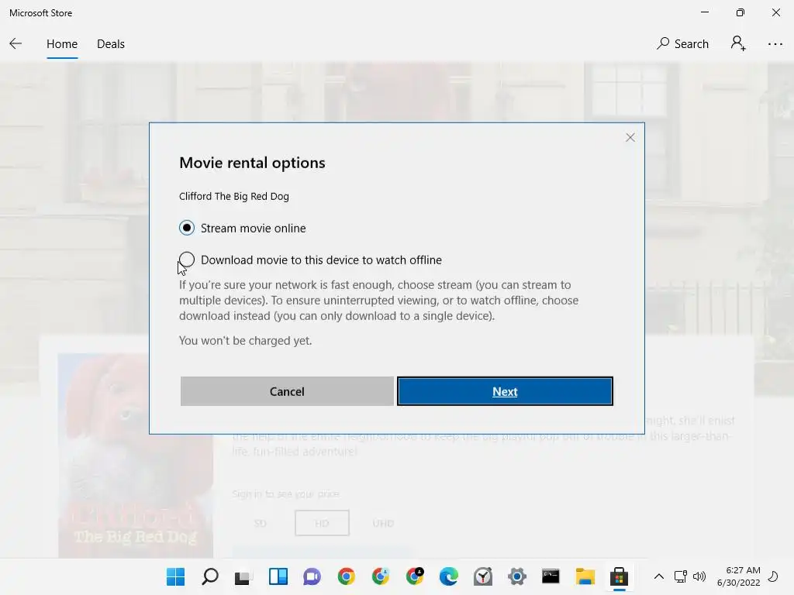Open the volume speaker tray icon
Viewport: 794px width, 595px height.
pyautogui.click(x=699, y=576)
